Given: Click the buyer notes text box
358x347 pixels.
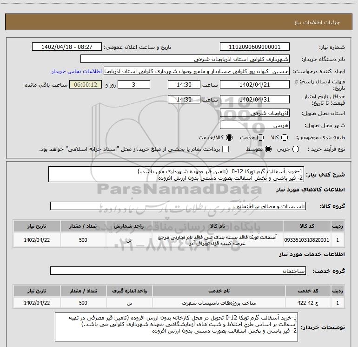Looking at the screenshot, I should (x=177, y=327).
